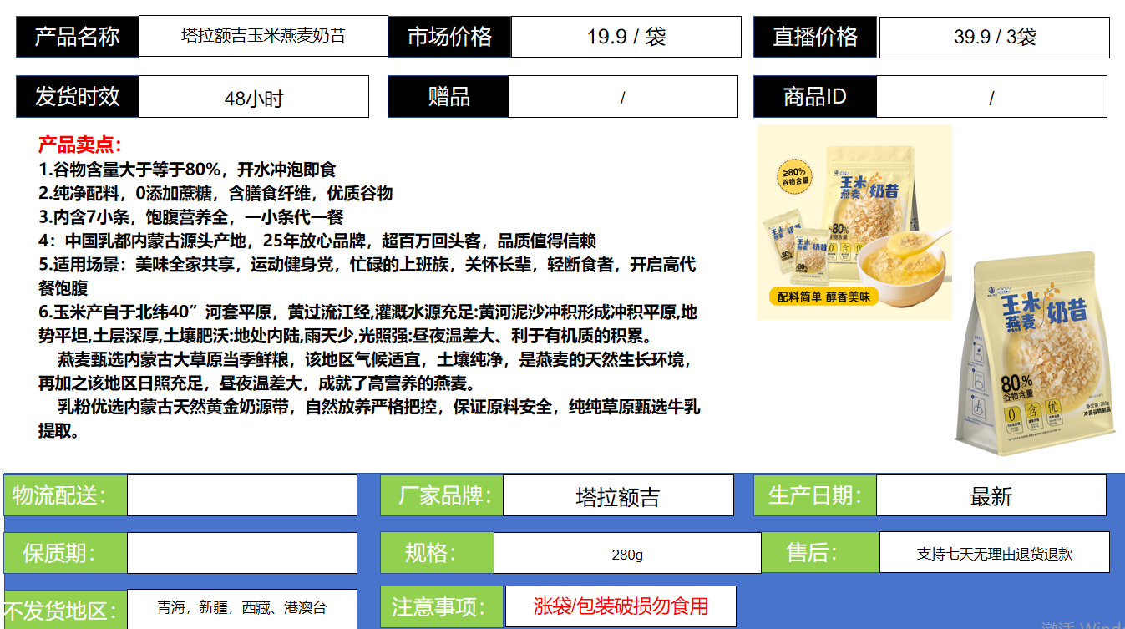
Task: Select the market price cell 19.9 / 袋
Action: click(x=626, y=37)
